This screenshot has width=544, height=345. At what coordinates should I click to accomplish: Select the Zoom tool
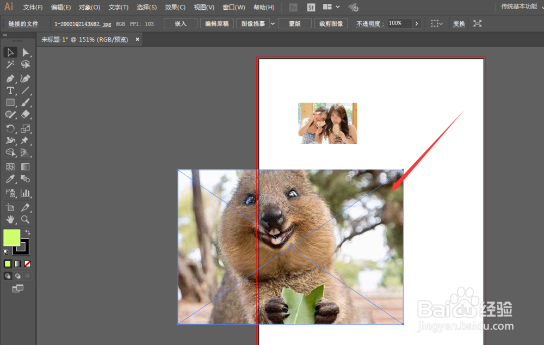coord(25,219)
